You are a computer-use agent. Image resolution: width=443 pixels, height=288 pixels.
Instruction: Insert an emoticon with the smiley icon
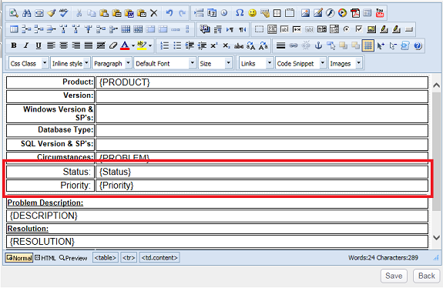252,13
